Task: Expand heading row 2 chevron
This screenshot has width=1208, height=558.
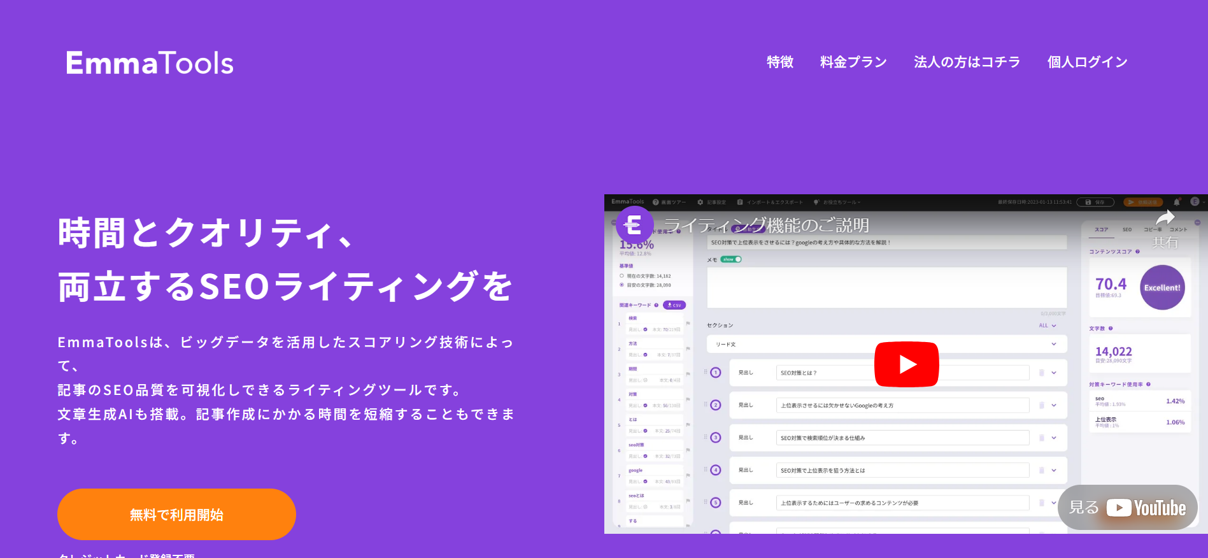Action: 1054,405
